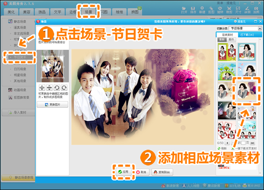
Task: Select the 涂鸦 (Doodle) toolbar tool
Action: [x=247, y=10]
